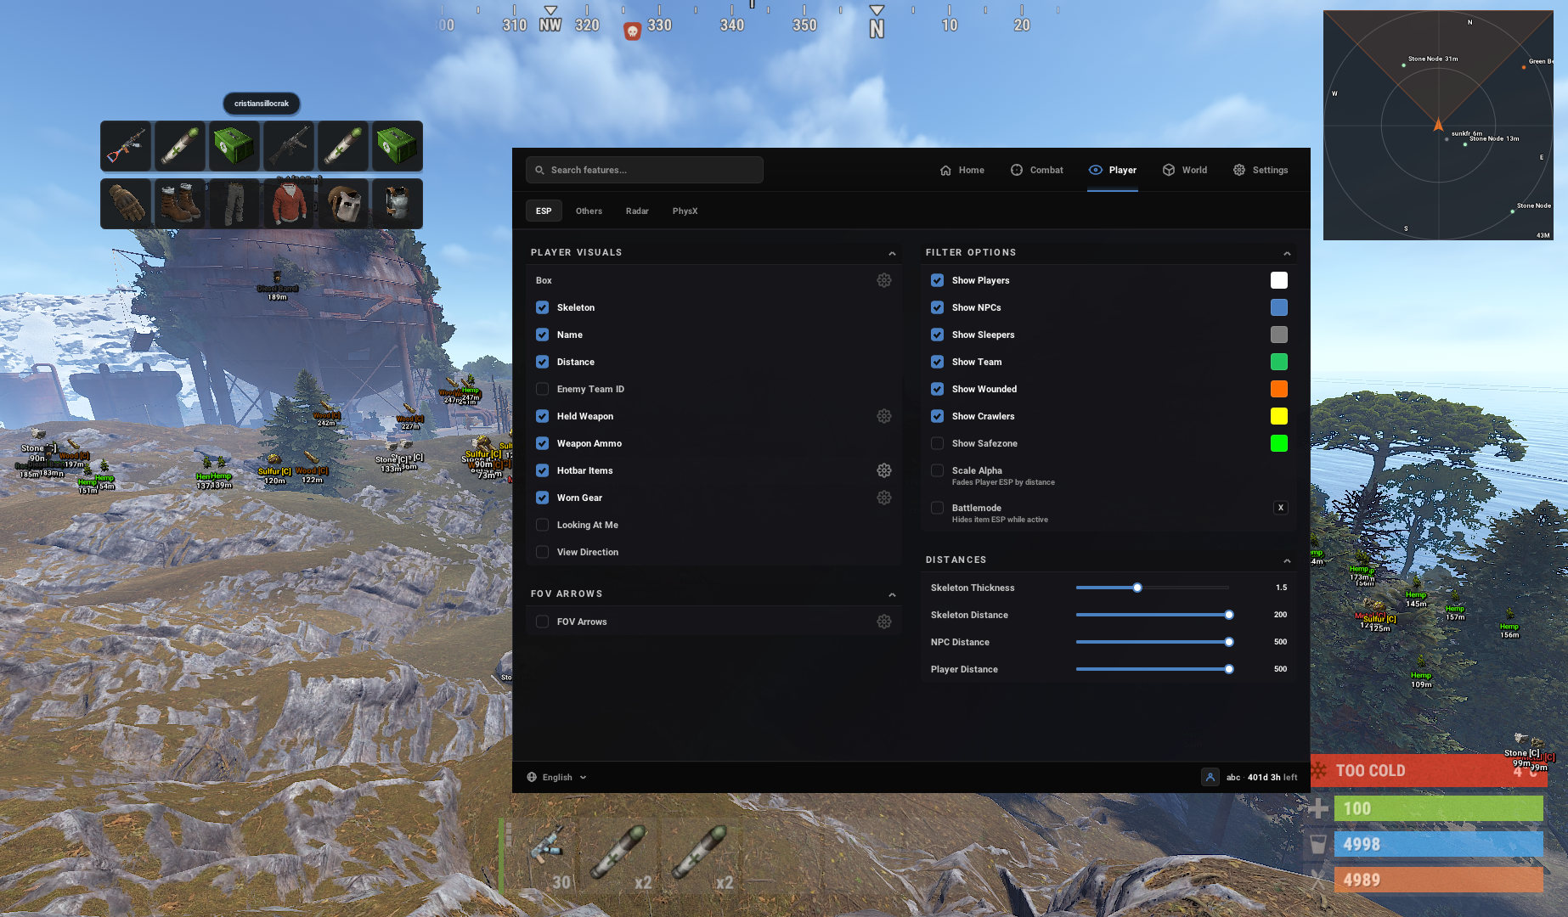The width and height of the screenshot is (1568, 917).
Task: Enable Enemy Team ID checkbox
Action: [543, 389]
